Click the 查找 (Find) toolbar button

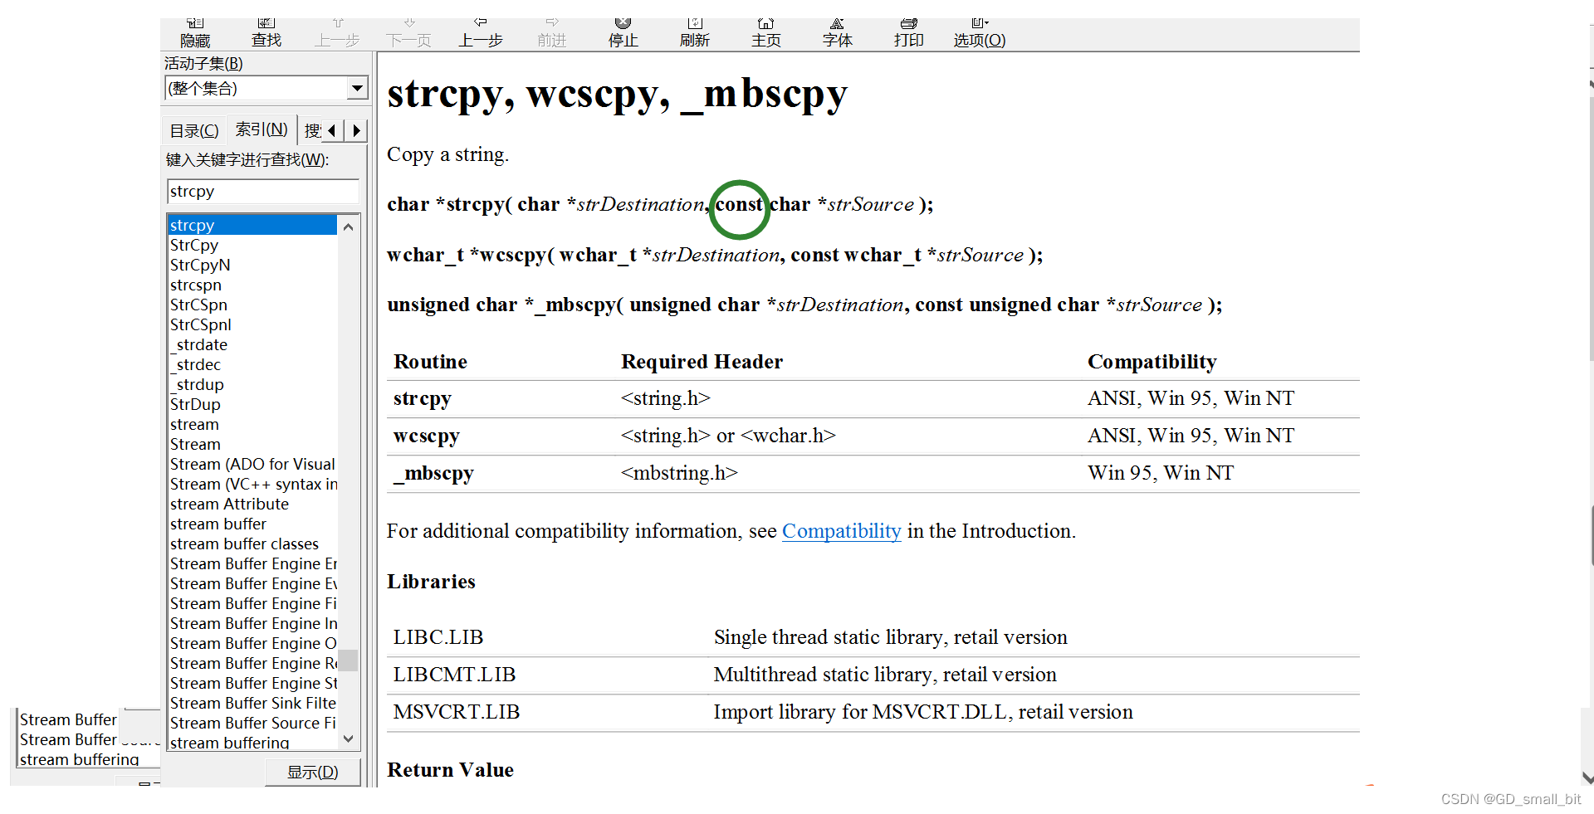(266, 33)
